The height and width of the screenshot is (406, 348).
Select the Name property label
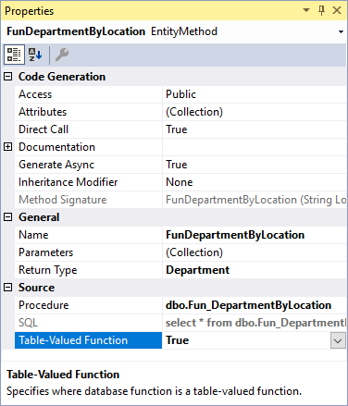tap(33, 235)
